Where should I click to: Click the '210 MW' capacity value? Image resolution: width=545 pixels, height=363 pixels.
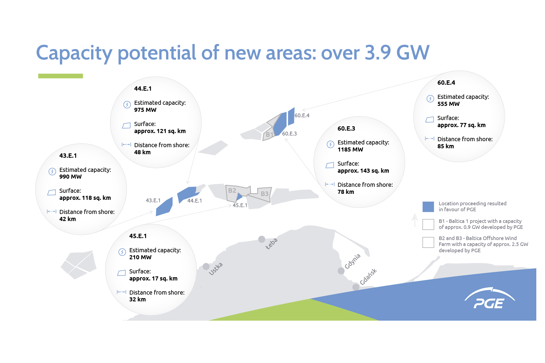(x=140, y=257)
